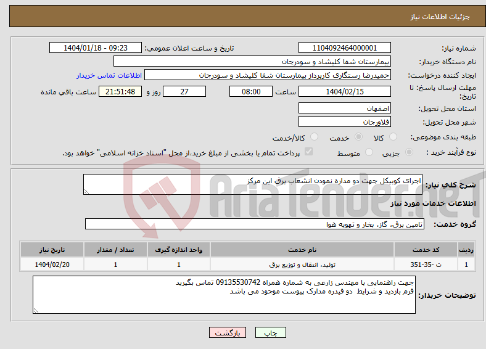Select the کالا radio button

click(393, 137)
